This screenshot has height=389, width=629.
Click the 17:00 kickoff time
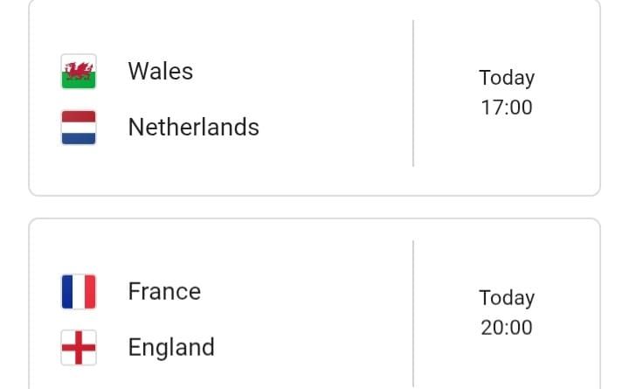[x=507, y=108]
